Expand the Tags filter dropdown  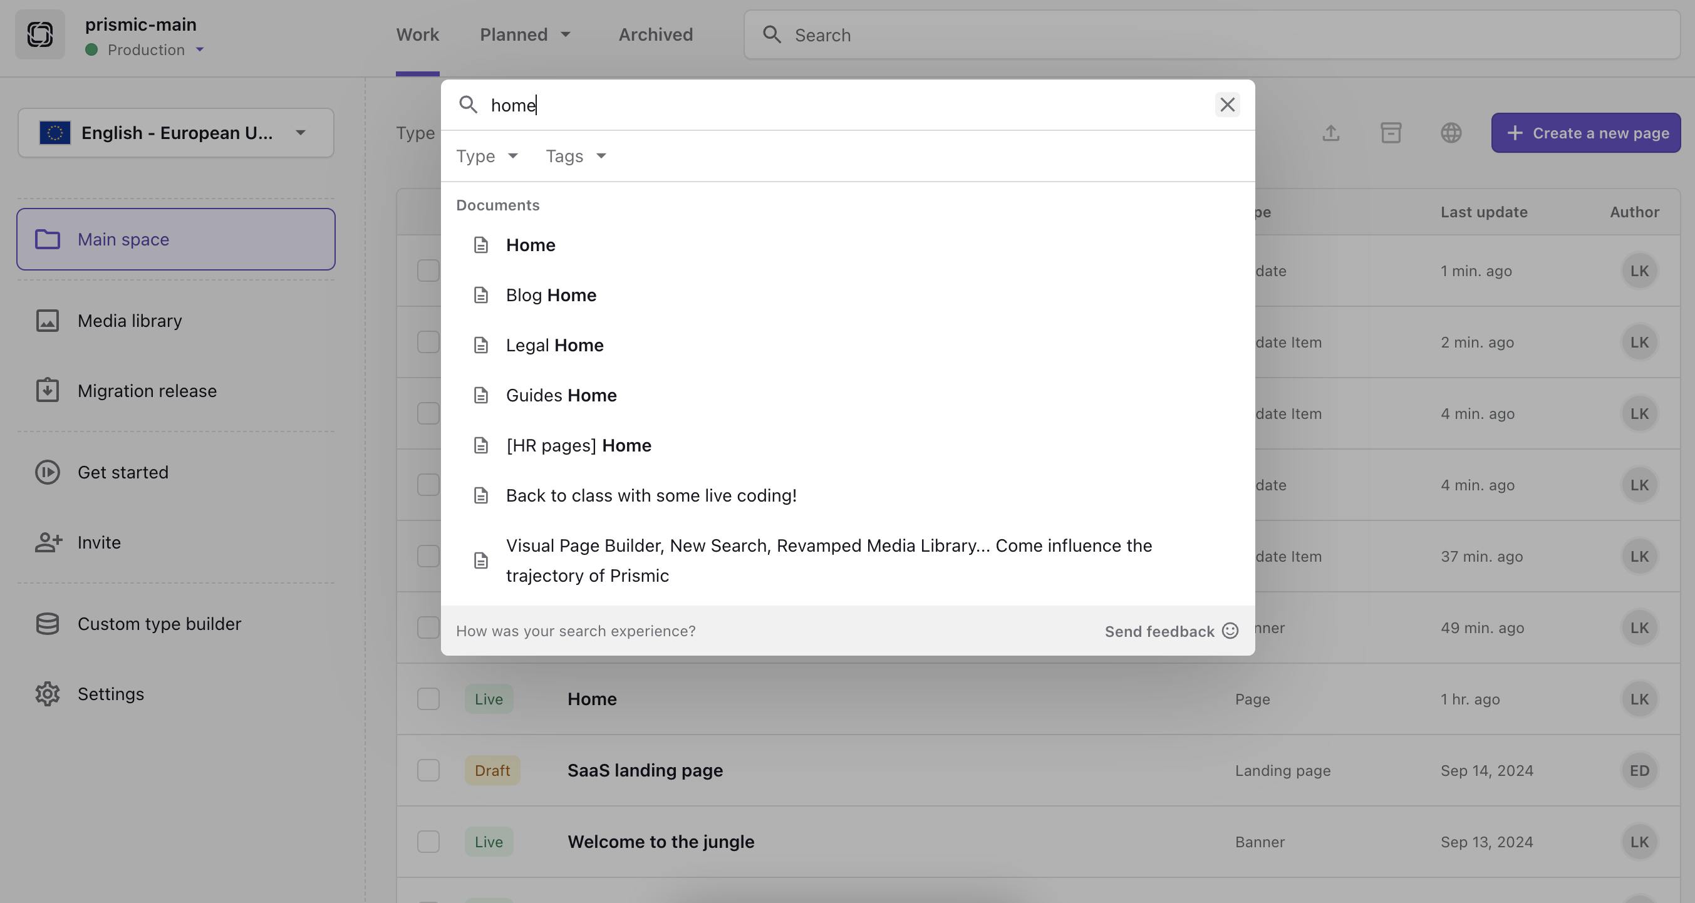[576, 157]
